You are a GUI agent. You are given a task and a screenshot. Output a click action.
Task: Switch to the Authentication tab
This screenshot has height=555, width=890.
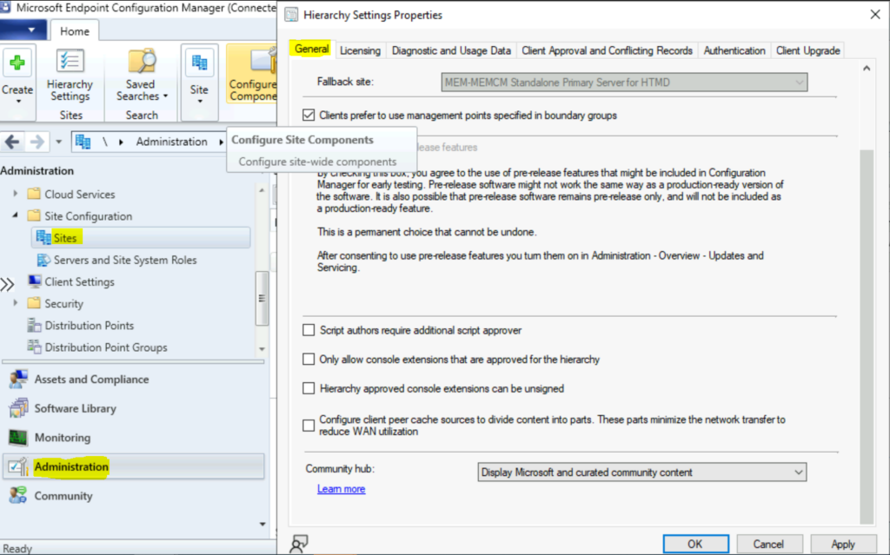tap(734, 50)
